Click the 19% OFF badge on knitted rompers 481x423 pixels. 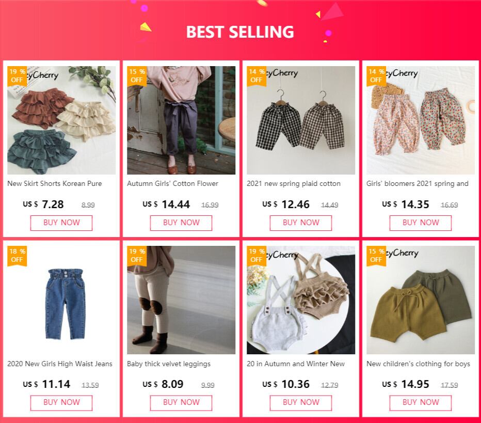tap(256, 256)
